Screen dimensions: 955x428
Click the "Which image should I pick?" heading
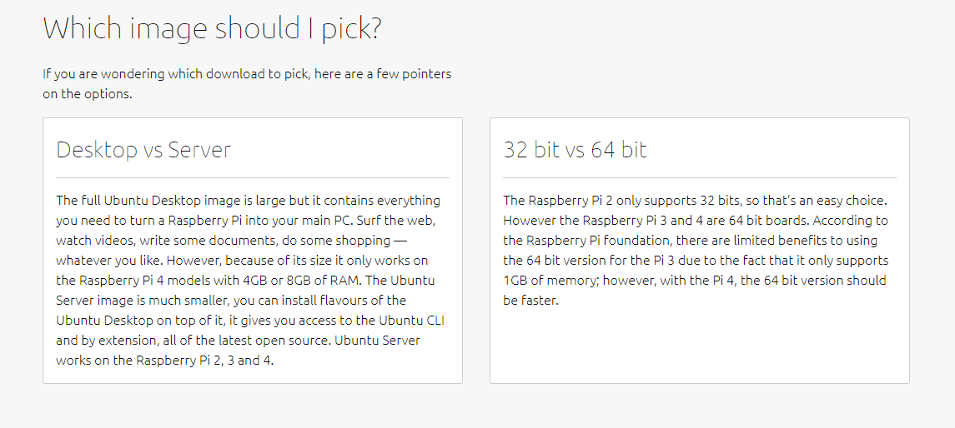(x=212, y=29)
